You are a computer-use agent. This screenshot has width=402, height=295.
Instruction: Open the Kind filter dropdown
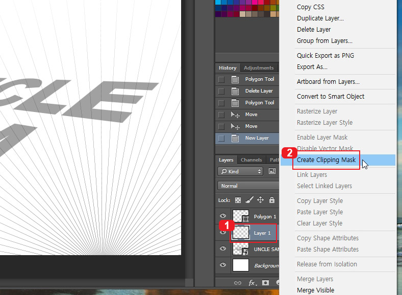pyautogui.click(x=240, y=171)
